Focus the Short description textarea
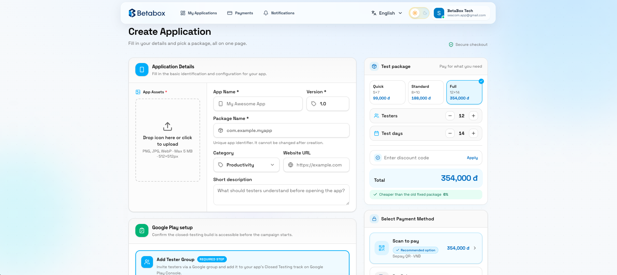 pos(281,195)
